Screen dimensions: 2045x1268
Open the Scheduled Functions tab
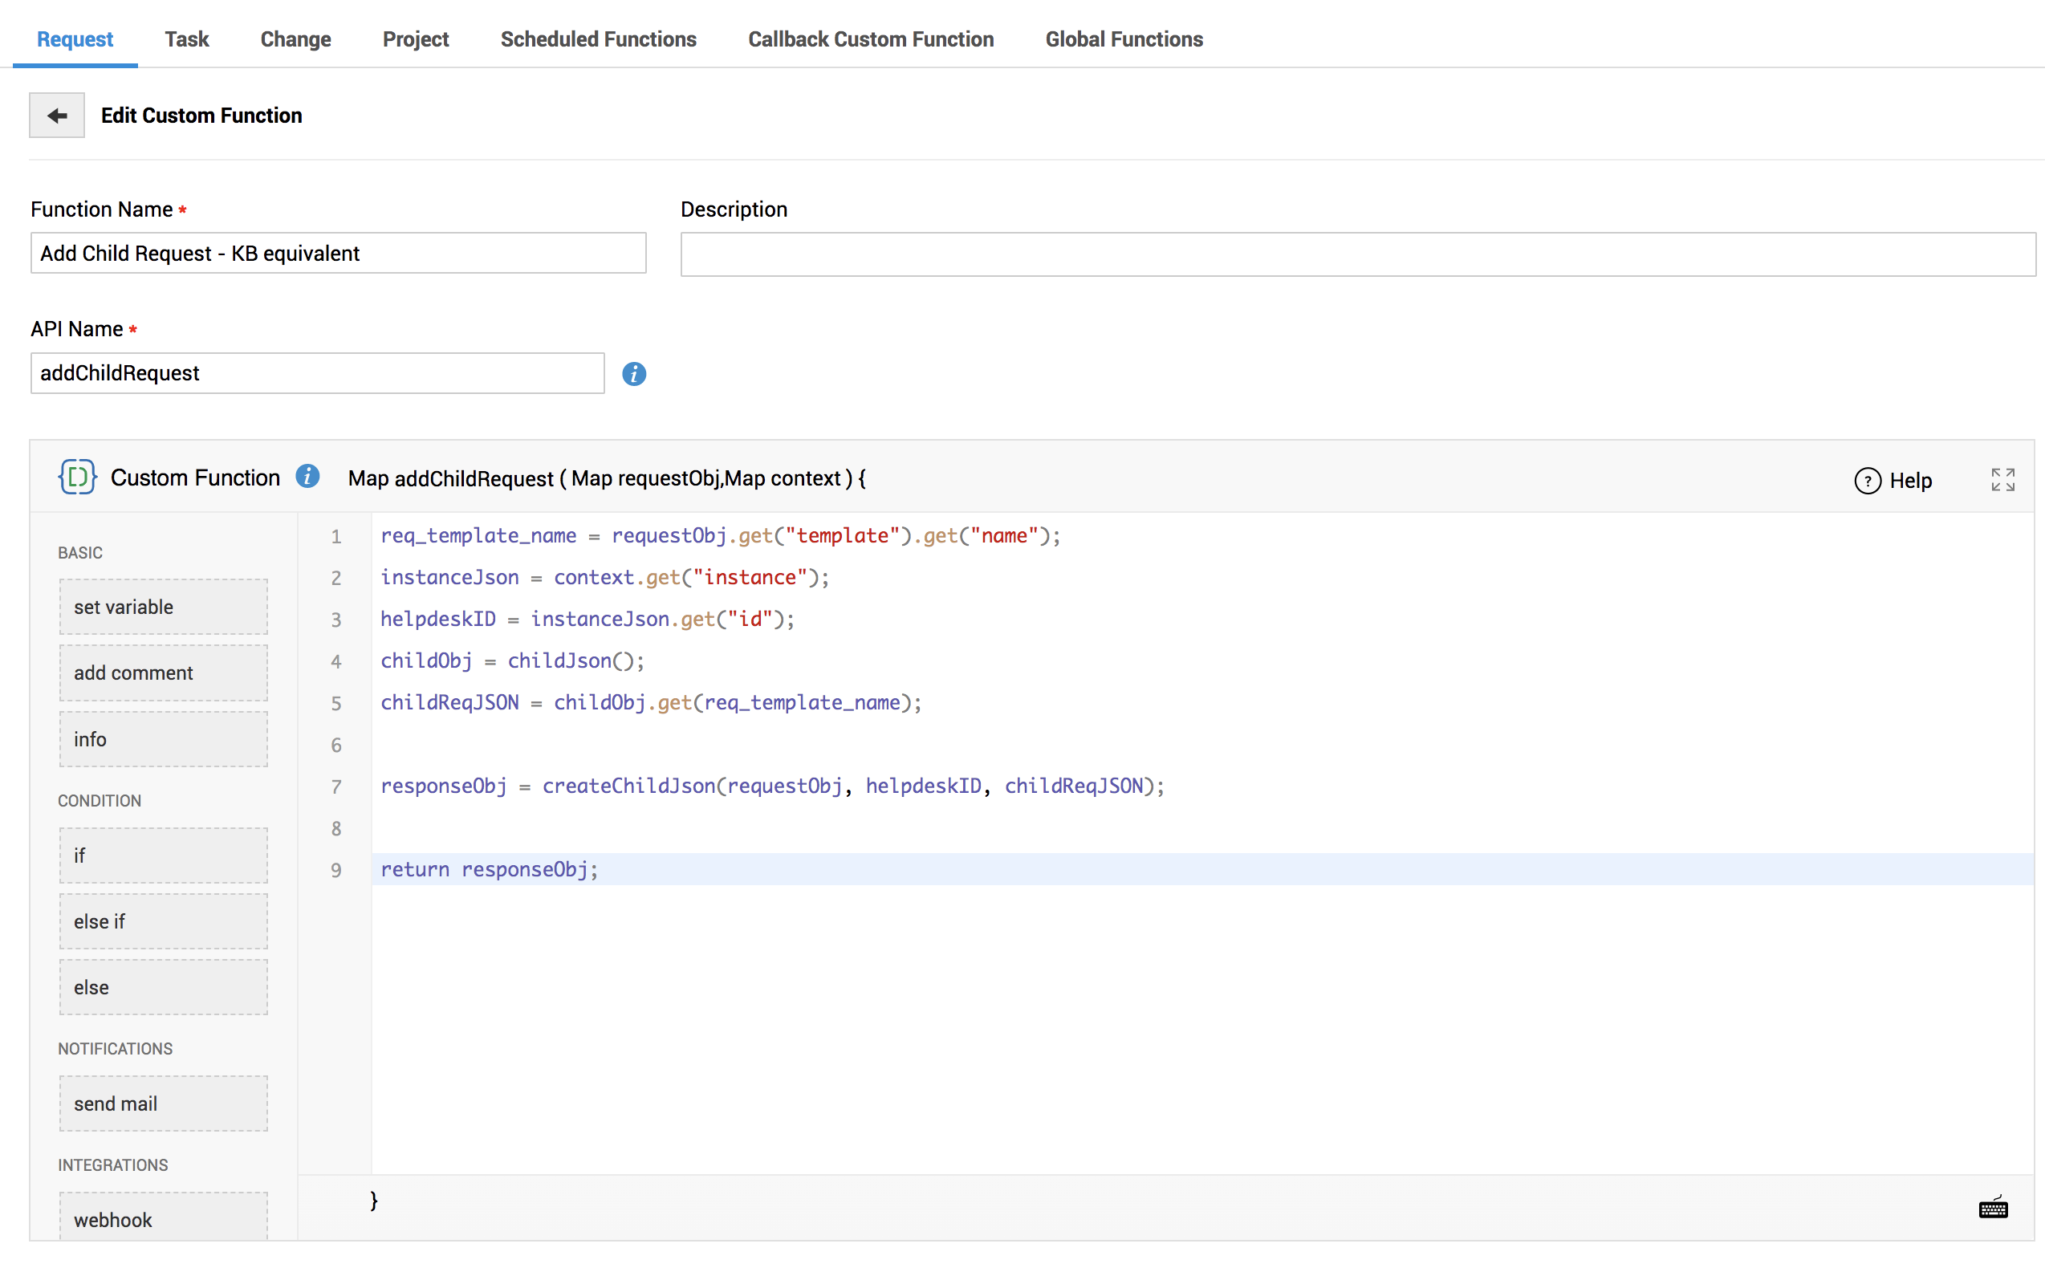point(598,39)
